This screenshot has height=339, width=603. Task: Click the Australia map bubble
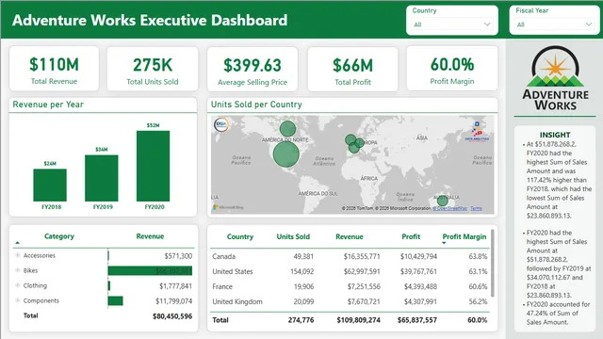click(443, 201)
